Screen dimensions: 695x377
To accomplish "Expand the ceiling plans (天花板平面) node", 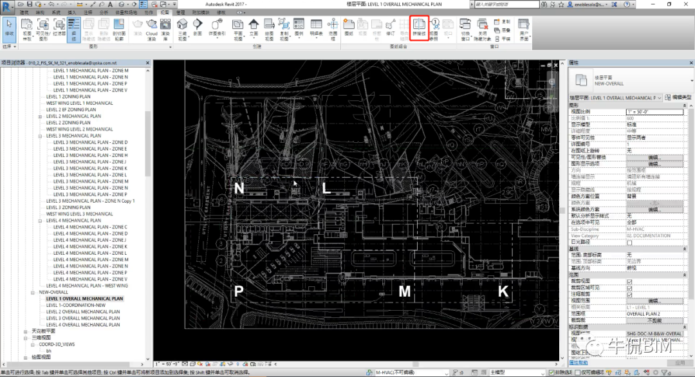I will pyautogui.click(x=26, y=331).
